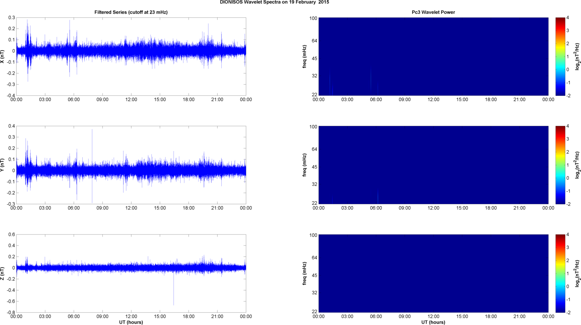581x325 pixels.
Task: Click the colorbar beside the middle wavelet panel
Action: [560, 165]
